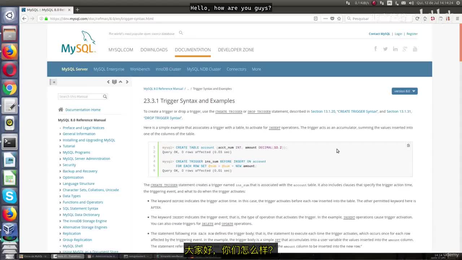
Task: Open MySQL Twitter page icon
Action: [x=385, y=49]
